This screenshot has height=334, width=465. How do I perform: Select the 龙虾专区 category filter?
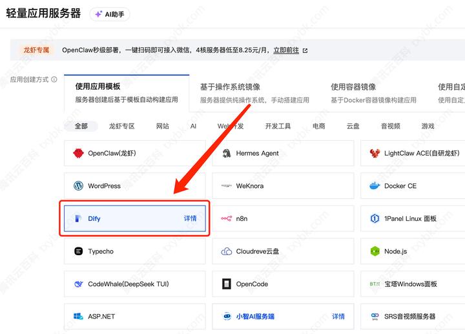coord(121,126)
